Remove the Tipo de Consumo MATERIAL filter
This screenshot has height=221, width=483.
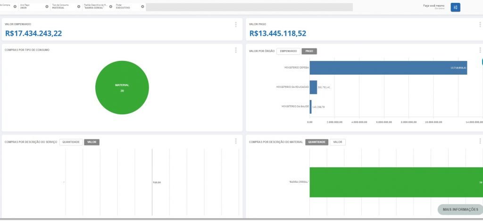pyautogui.click(x=79, y=7)
